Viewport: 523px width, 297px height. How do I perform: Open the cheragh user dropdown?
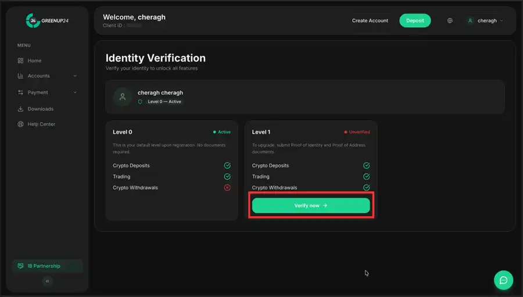pos(486,21)
